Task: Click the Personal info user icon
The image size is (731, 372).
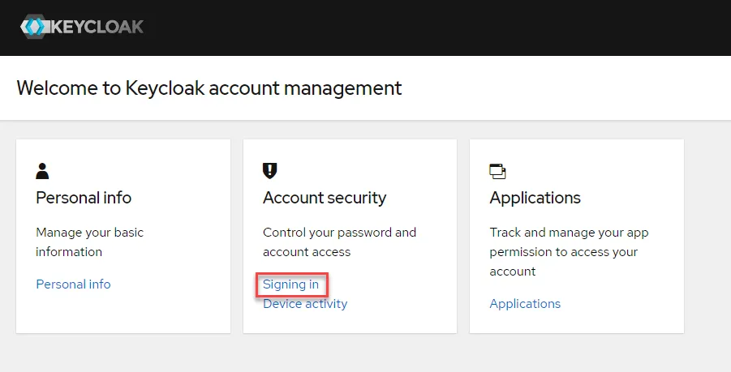Action: [42, 171]
